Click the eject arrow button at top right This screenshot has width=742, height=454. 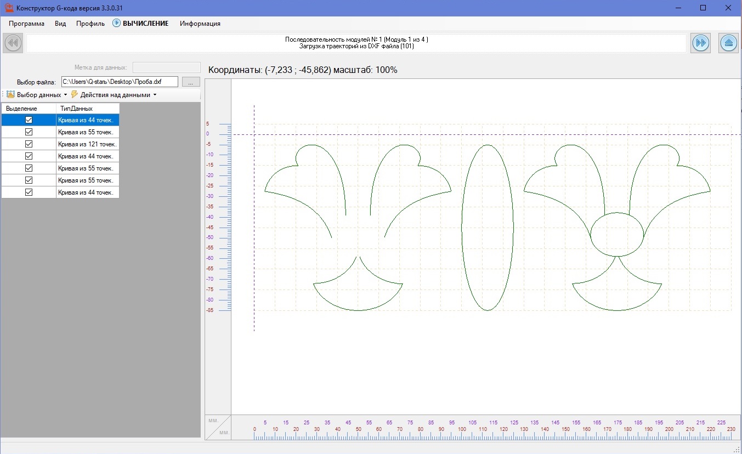(x=728, y=43)
